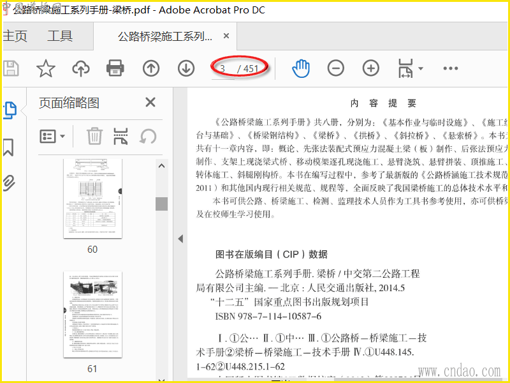Click the thumbnail panel scrollbar handle
The image size is (510, 383).
pyautogui.click(x=161, y=204)
